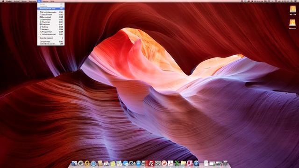Click the Time Machine menu bar icon
The height and width of the screenshot is (168, 299).
coord(269,1)
